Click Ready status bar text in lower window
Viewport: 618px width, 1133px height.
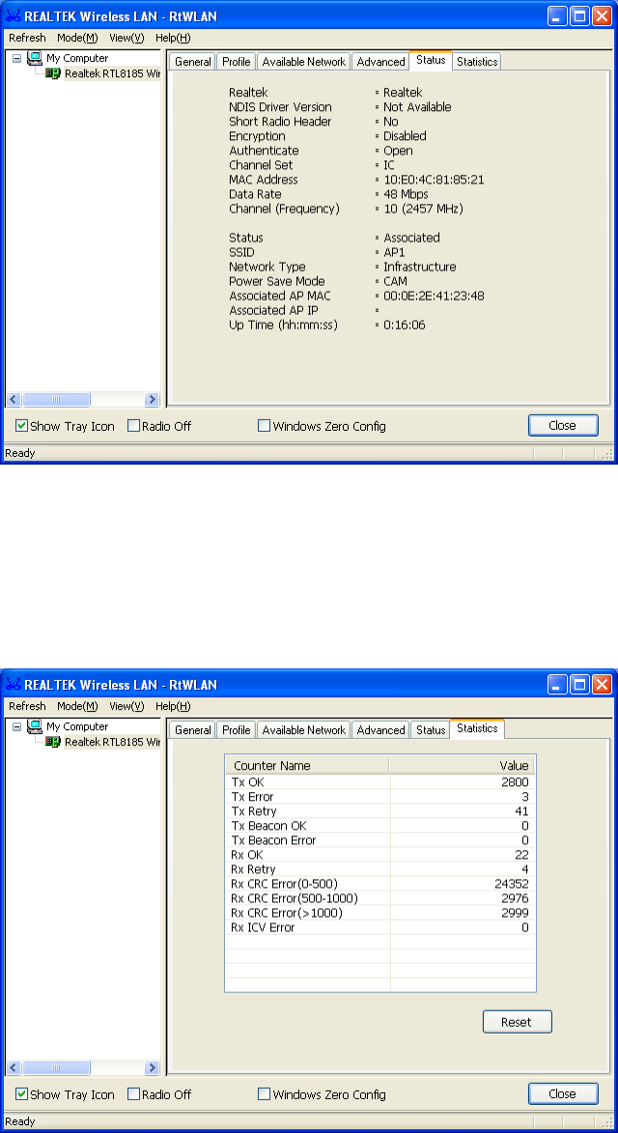click(20, 1121)
